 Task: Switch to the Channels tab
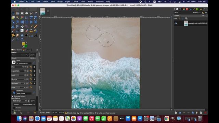click(27, 50)
